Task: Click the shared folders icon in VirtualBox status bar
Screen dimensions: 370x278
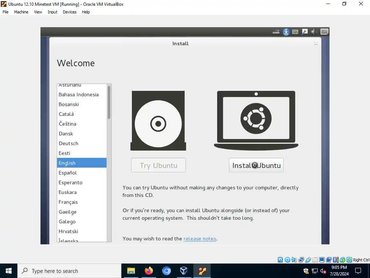Action: pyautogui.click(x=315, y=260)
